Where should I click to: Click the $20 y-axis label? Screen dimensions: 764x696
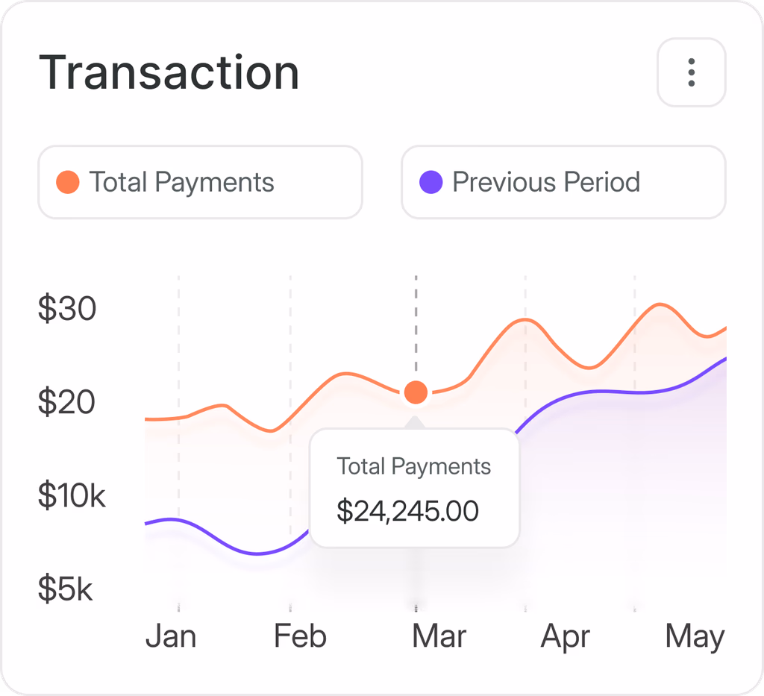click(x=66, y=402)
